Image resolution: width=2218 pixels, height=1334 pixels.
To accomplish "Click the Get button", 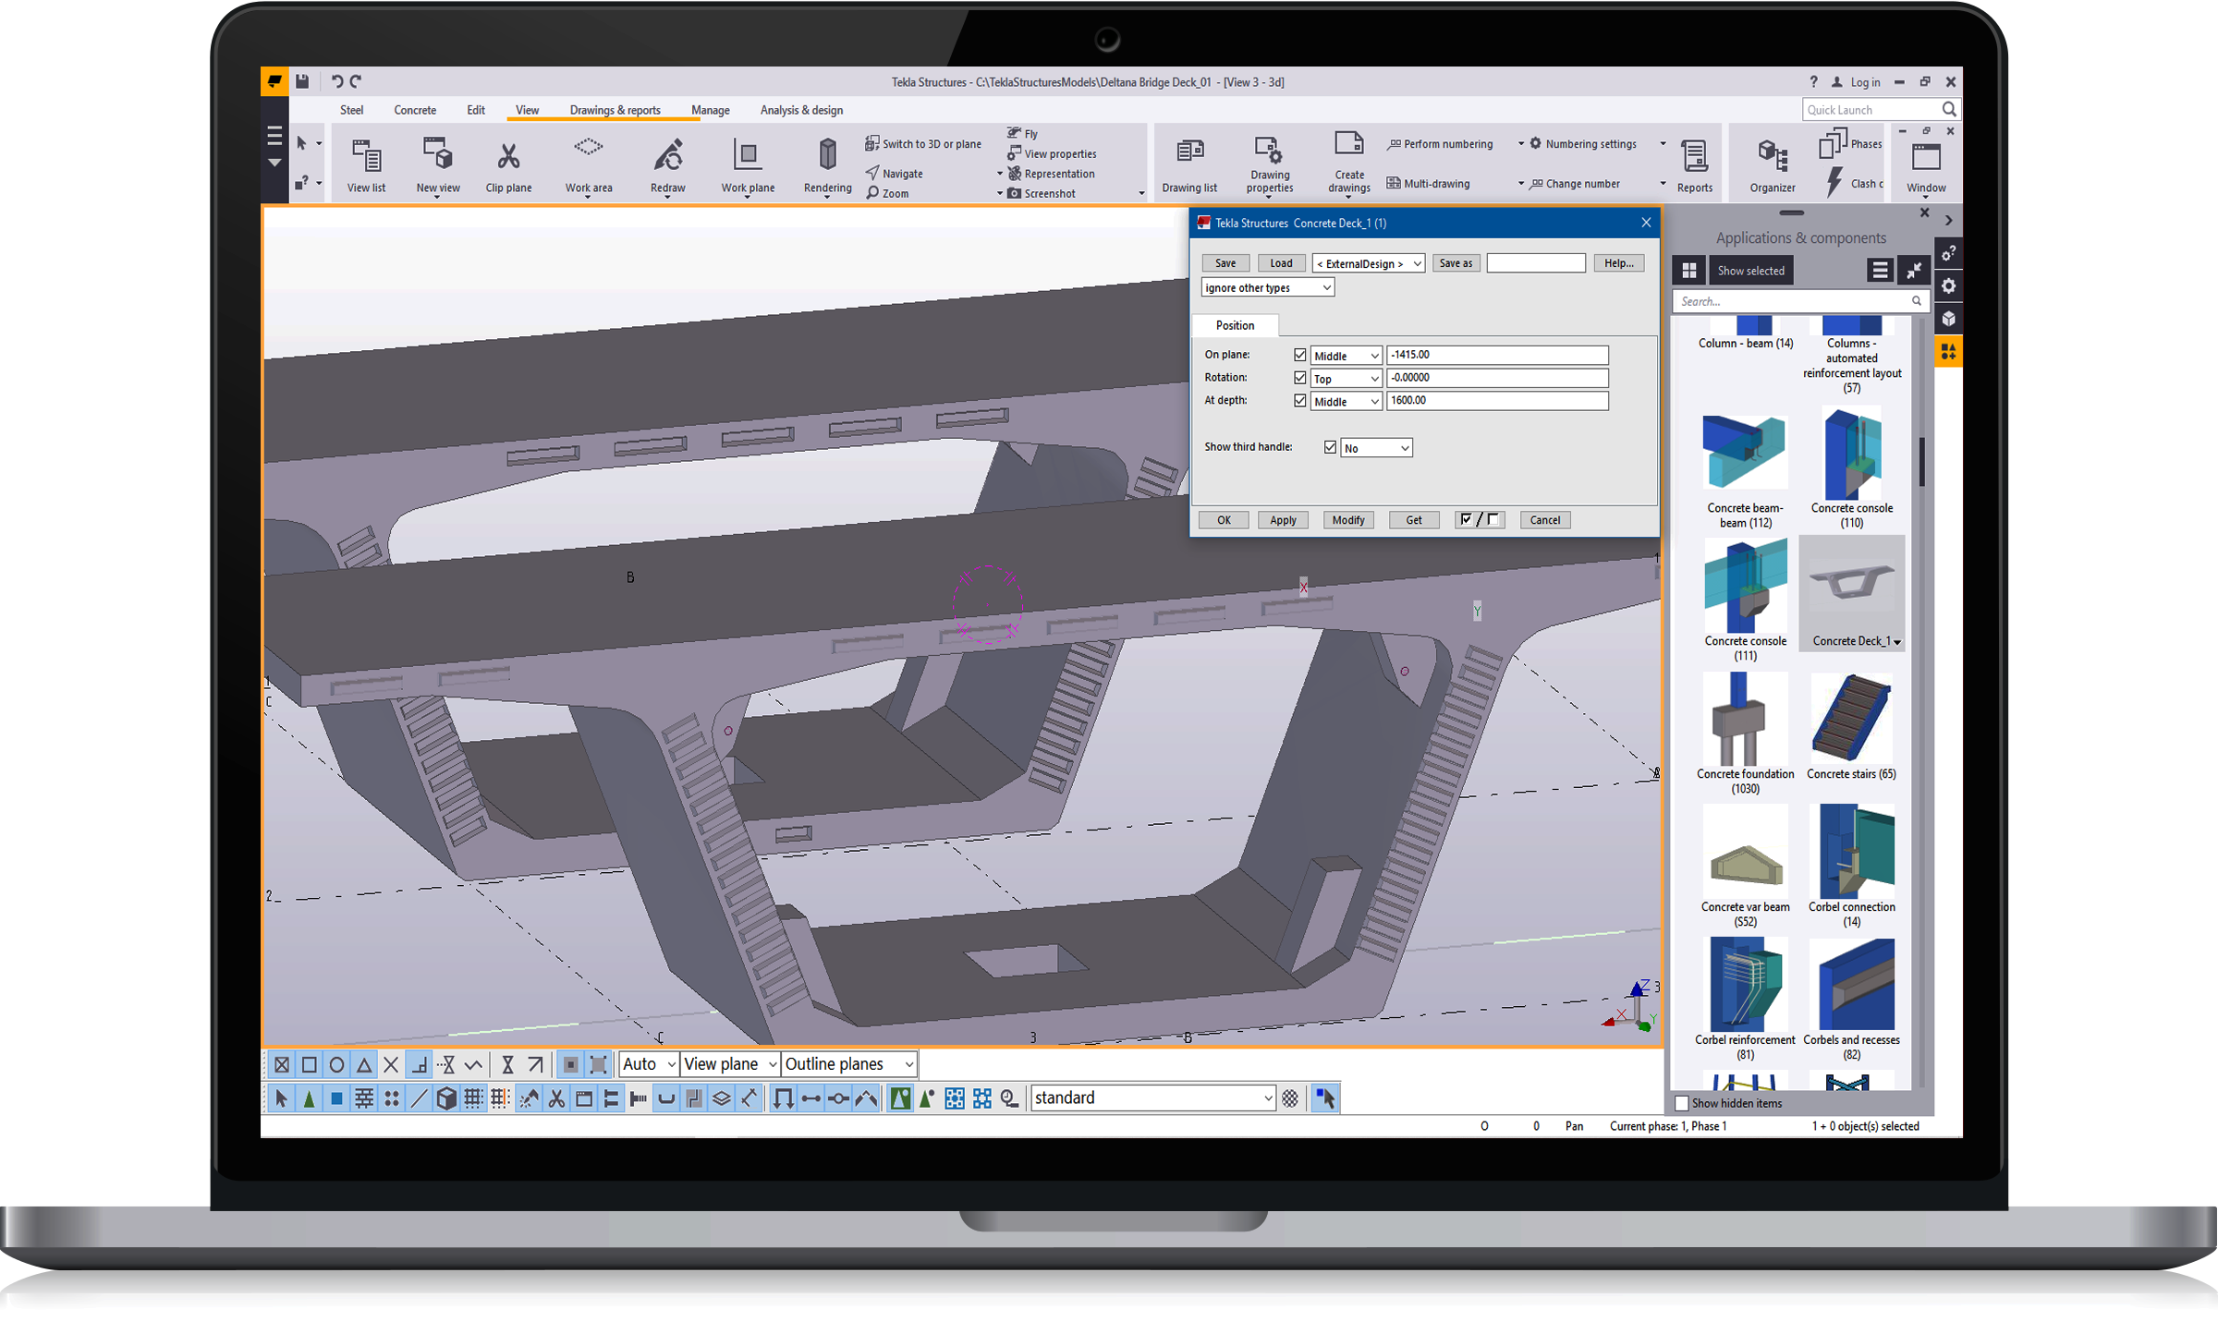I will 1414,520.
